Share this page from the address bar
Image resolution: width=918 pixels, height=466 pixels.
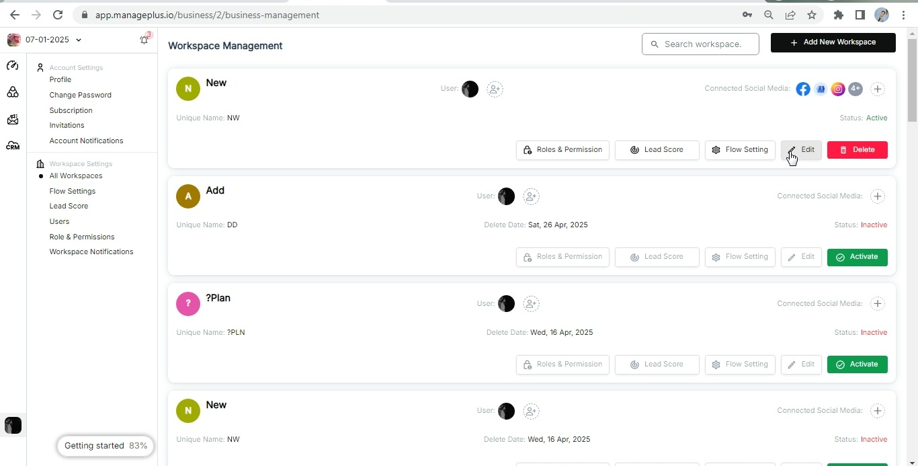point(790,15)
